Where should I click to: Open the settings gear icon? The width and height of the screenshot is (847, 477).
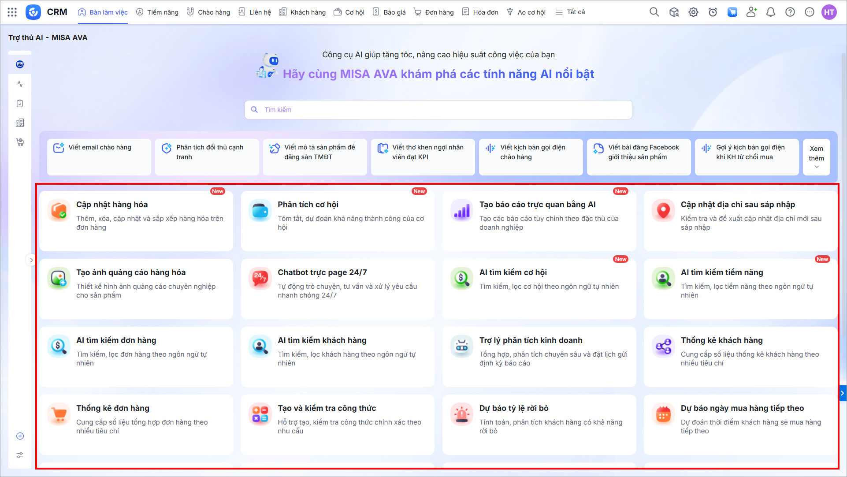pyautogui.click(x=693, y=12)
